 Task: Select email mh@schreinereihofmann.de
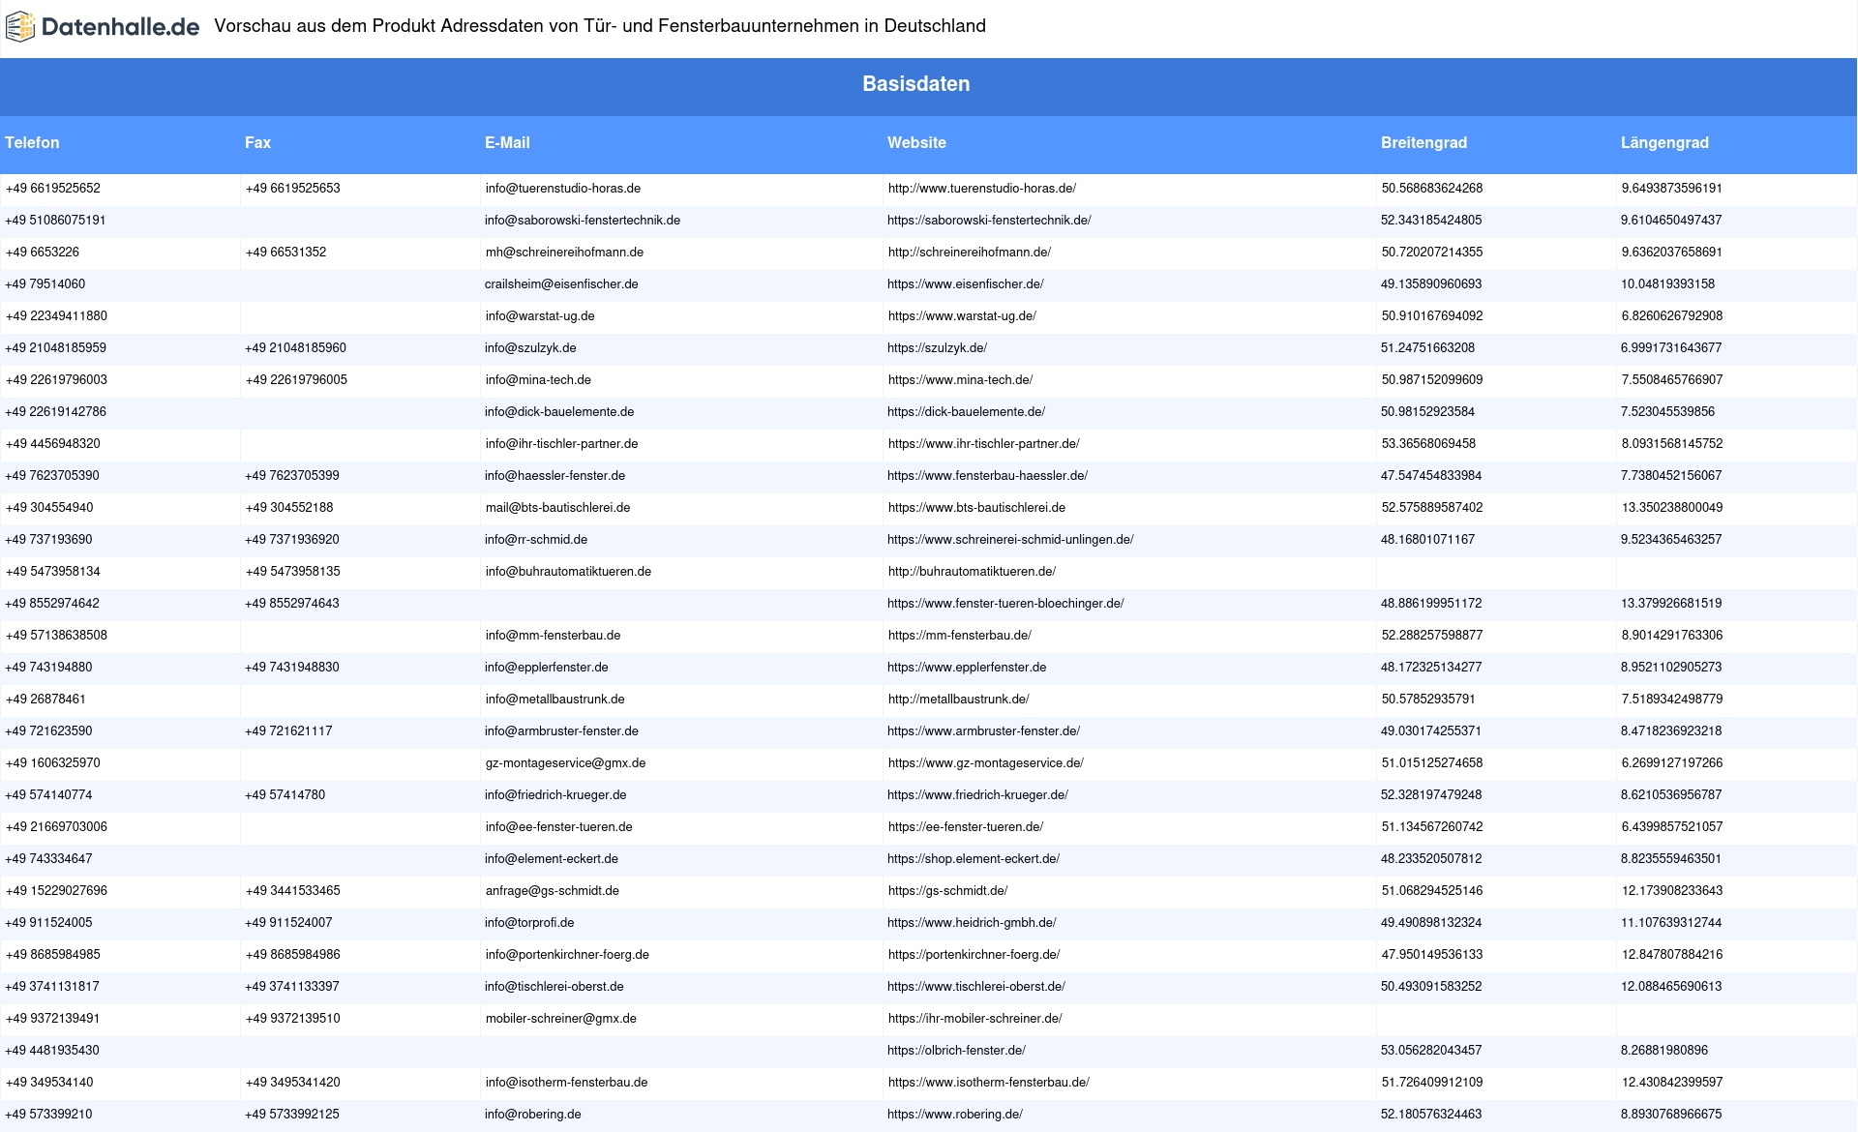coord(564,253)
